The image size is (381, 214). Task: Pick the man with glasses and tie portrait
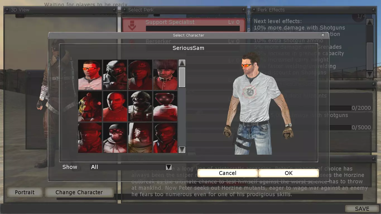pyautogui.click(x=165, y=138)
